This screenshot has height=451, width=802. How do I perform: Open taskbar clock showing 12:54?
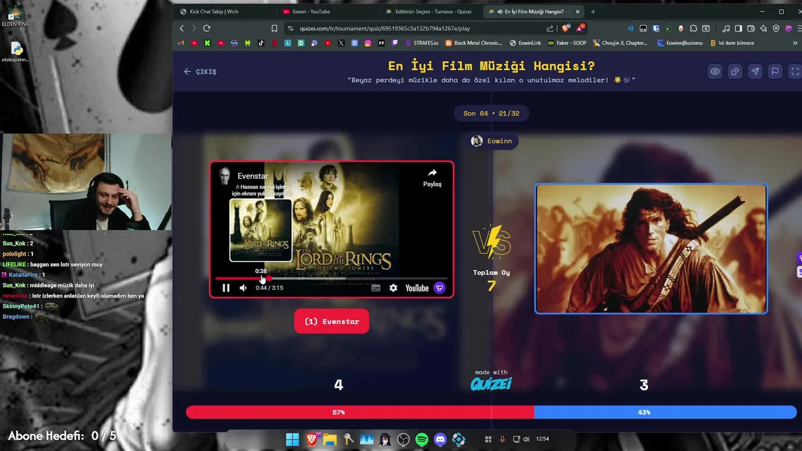[x=543, y=439]
